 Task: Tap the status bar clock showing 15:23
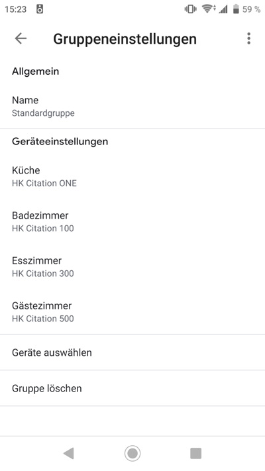(x=16, y=10)
